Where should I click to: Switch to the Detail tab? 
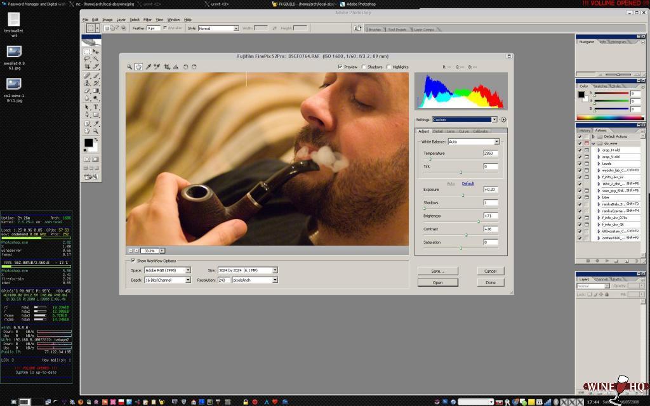point(438,131)
